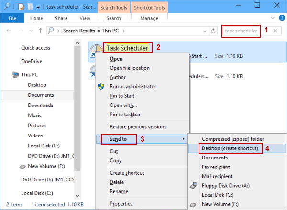Choose Rename in the context menu
The height and width of the screenshot is (210, 287).
pos(119,191)
